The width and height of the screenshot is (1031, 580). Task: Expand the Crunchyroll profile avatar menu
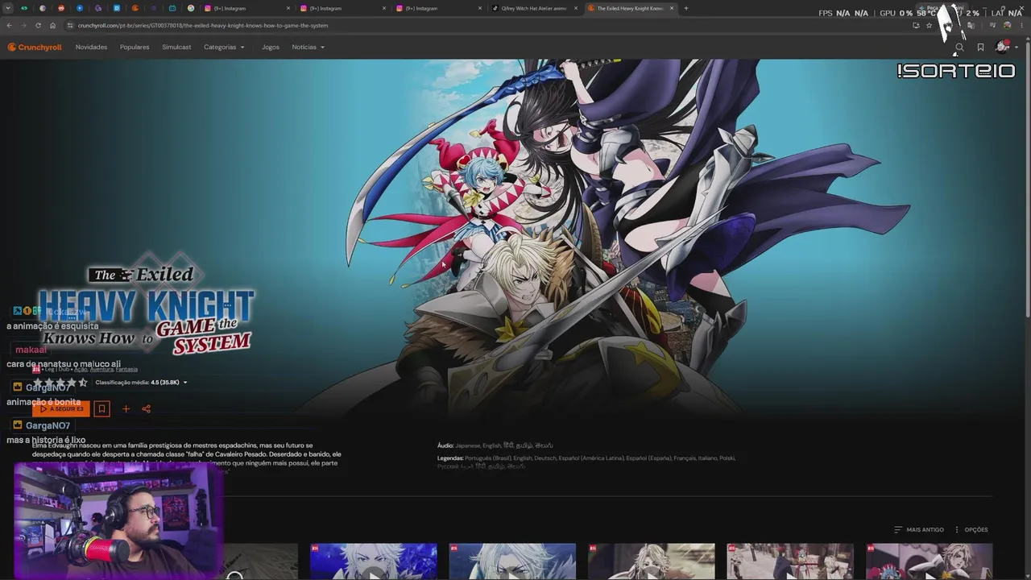pyautogui.click(x=1006, y=48)
